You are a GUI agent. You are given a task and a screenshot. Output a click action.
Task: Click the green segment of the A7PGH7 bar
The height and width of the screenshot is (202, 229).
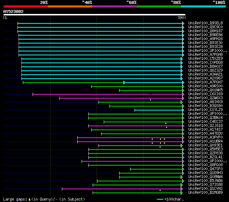pos(73,83)
